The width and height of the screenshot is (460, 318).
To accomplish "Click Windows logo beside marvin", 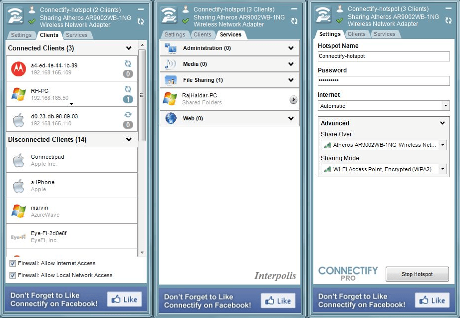I will click(x=18, y=211).
